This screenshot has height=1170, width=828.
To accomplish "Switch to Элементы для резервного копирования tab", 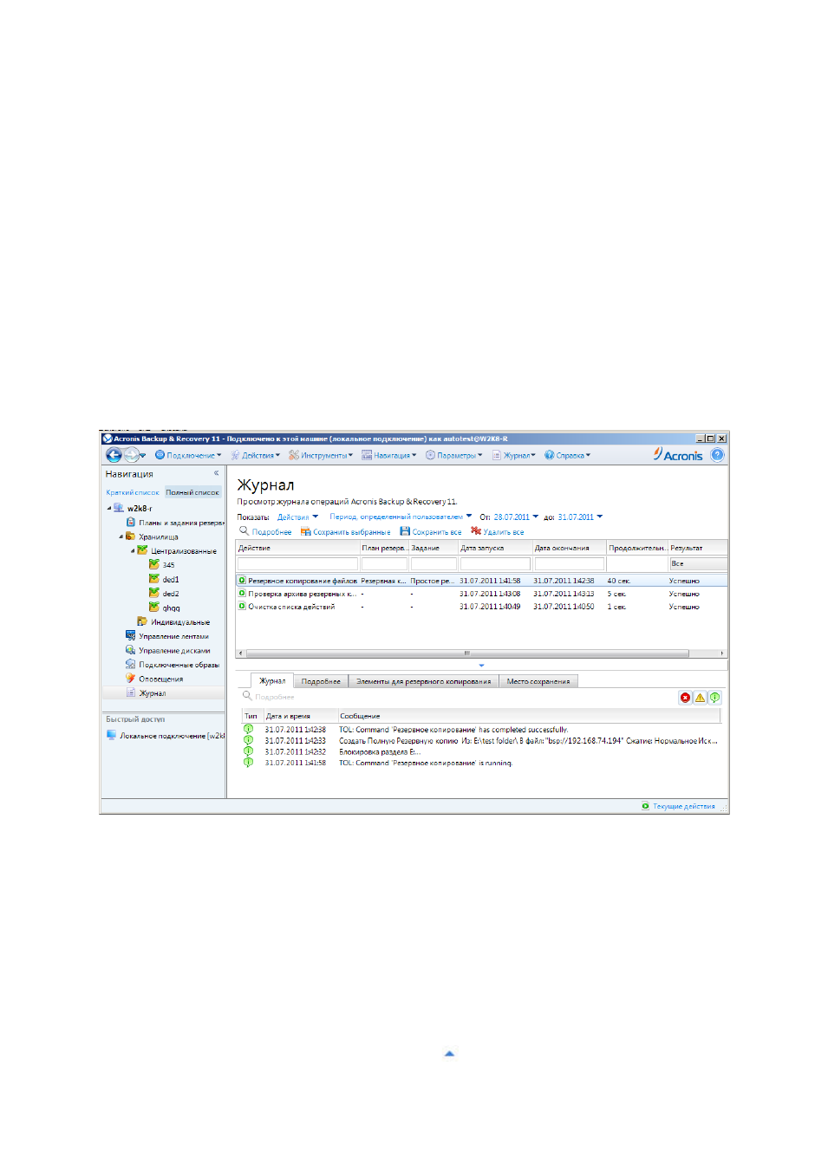I will click(424, 681).
